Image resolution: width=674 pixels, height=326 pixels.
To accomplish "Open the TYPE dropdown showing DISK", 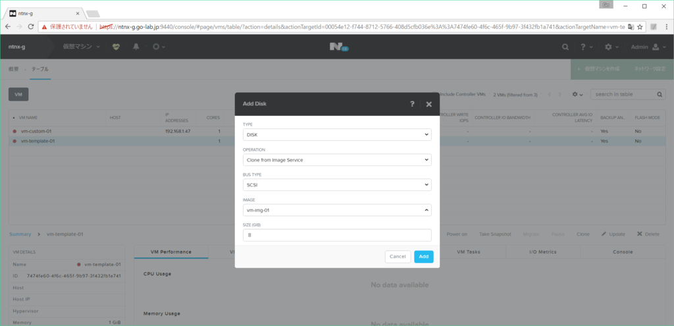I will pos(337,134).
